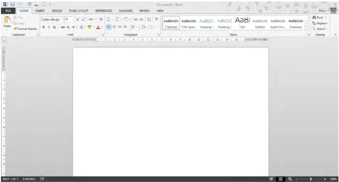339x182 pixels.
Task: Click the Copy command
Action: pos(18,23)
